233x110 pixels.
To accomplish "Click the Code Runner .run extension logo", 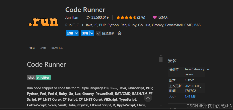I will coord(43,22).
